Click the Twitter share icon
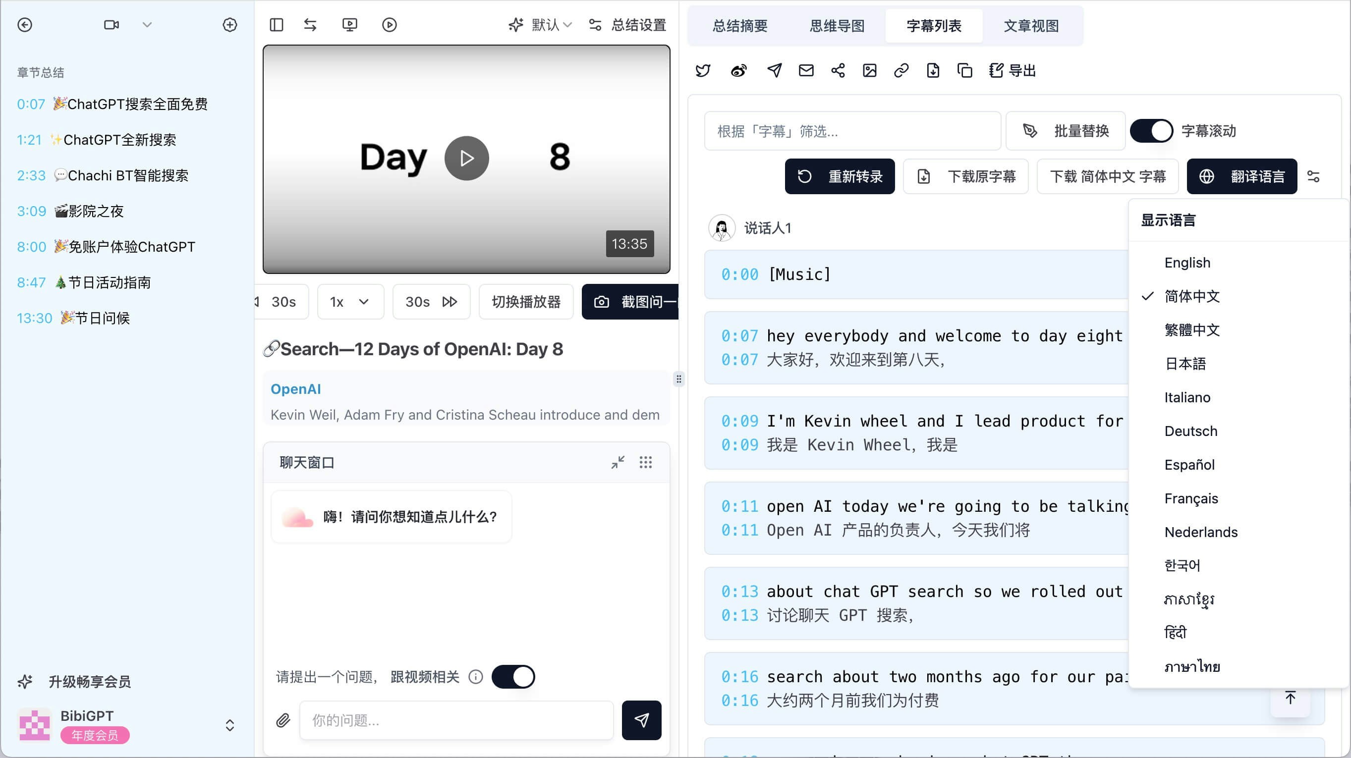1351x758 pixels. [x=703, y=70]
